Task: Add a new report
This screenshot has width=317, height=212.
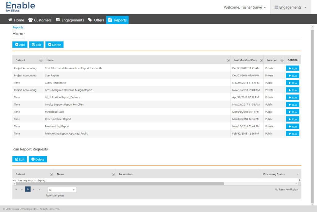Action: (x=20, y=45)
